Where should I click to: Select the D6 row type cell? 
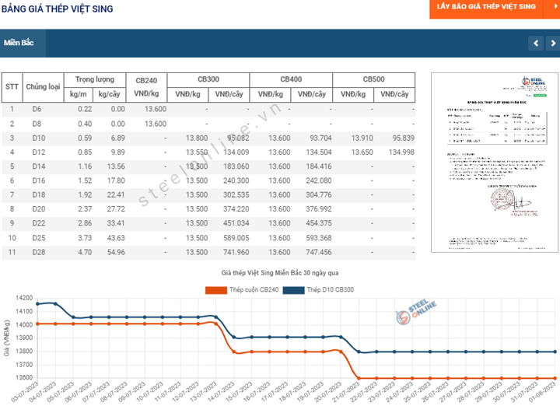(37, 109)
